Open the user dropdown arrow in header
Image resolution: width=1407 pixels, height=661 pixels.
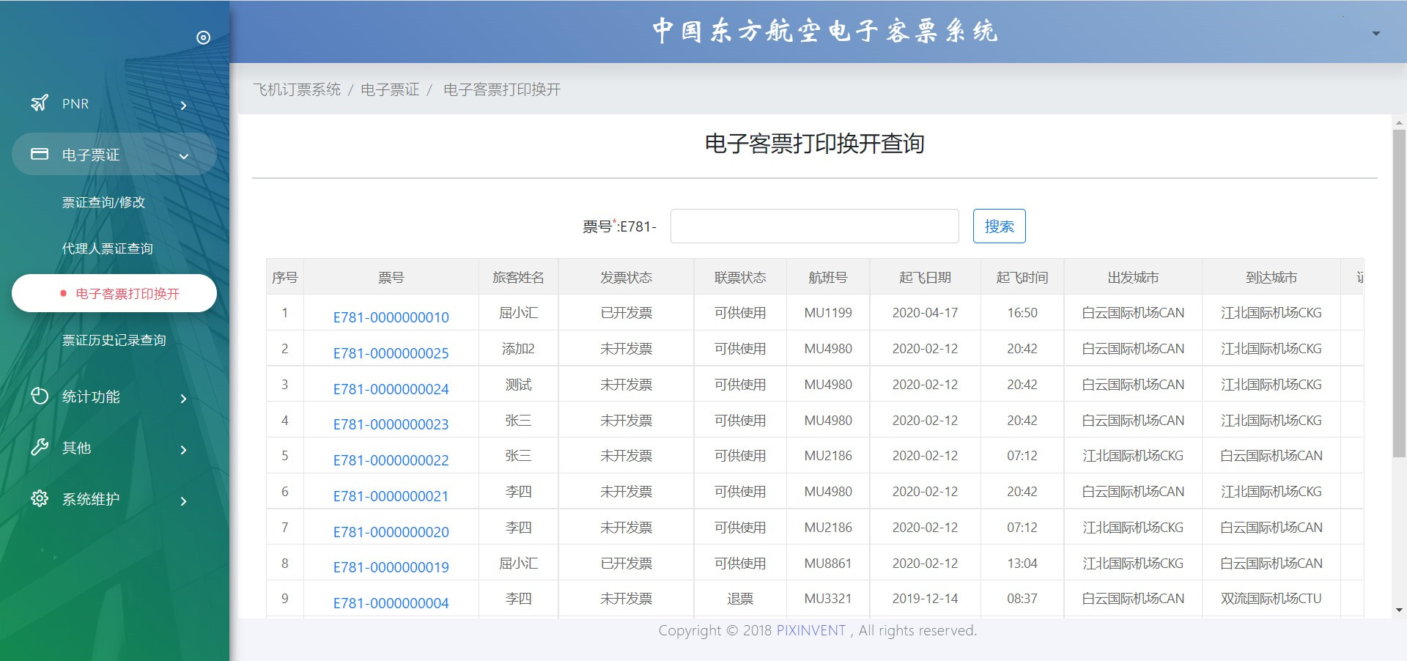[x=1375, y=34]
